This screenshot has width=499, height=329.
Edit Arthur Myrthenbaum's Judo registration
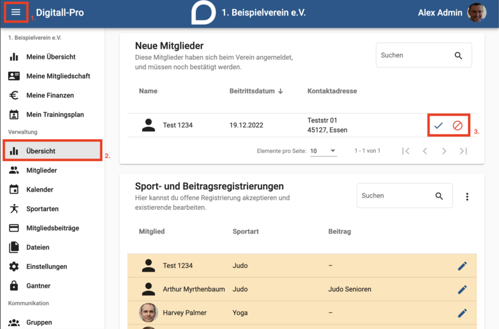click(x=462, y=289)
